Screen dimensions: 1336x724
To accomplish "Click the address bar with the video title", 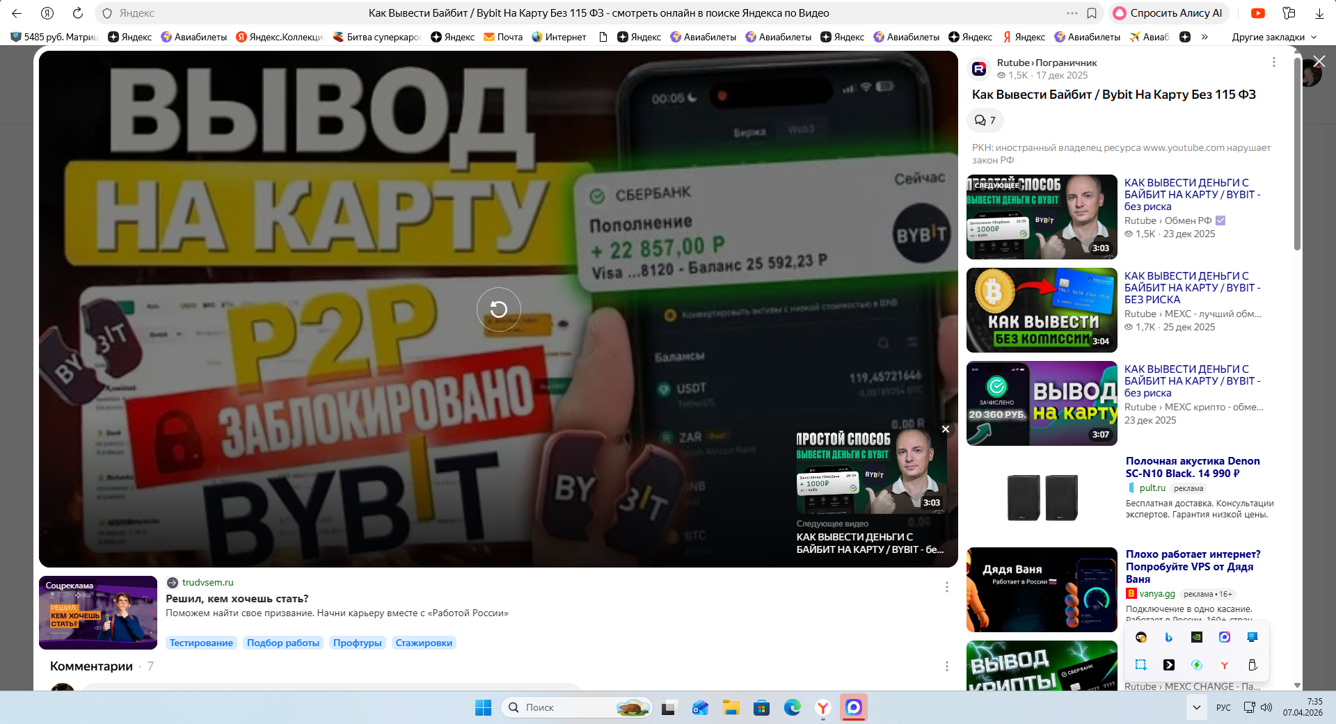I will click(x=598, y=13).
